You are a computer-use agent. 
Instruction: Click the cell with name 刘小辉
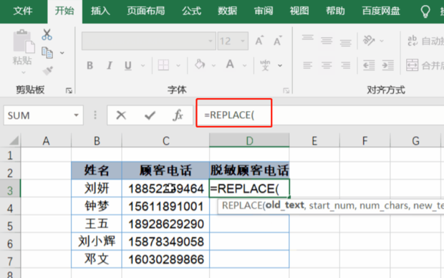click(97, 241)
